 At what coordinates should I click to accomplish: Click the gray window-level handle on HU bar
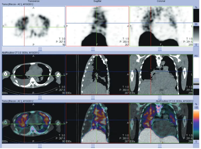tap(196, 83)
